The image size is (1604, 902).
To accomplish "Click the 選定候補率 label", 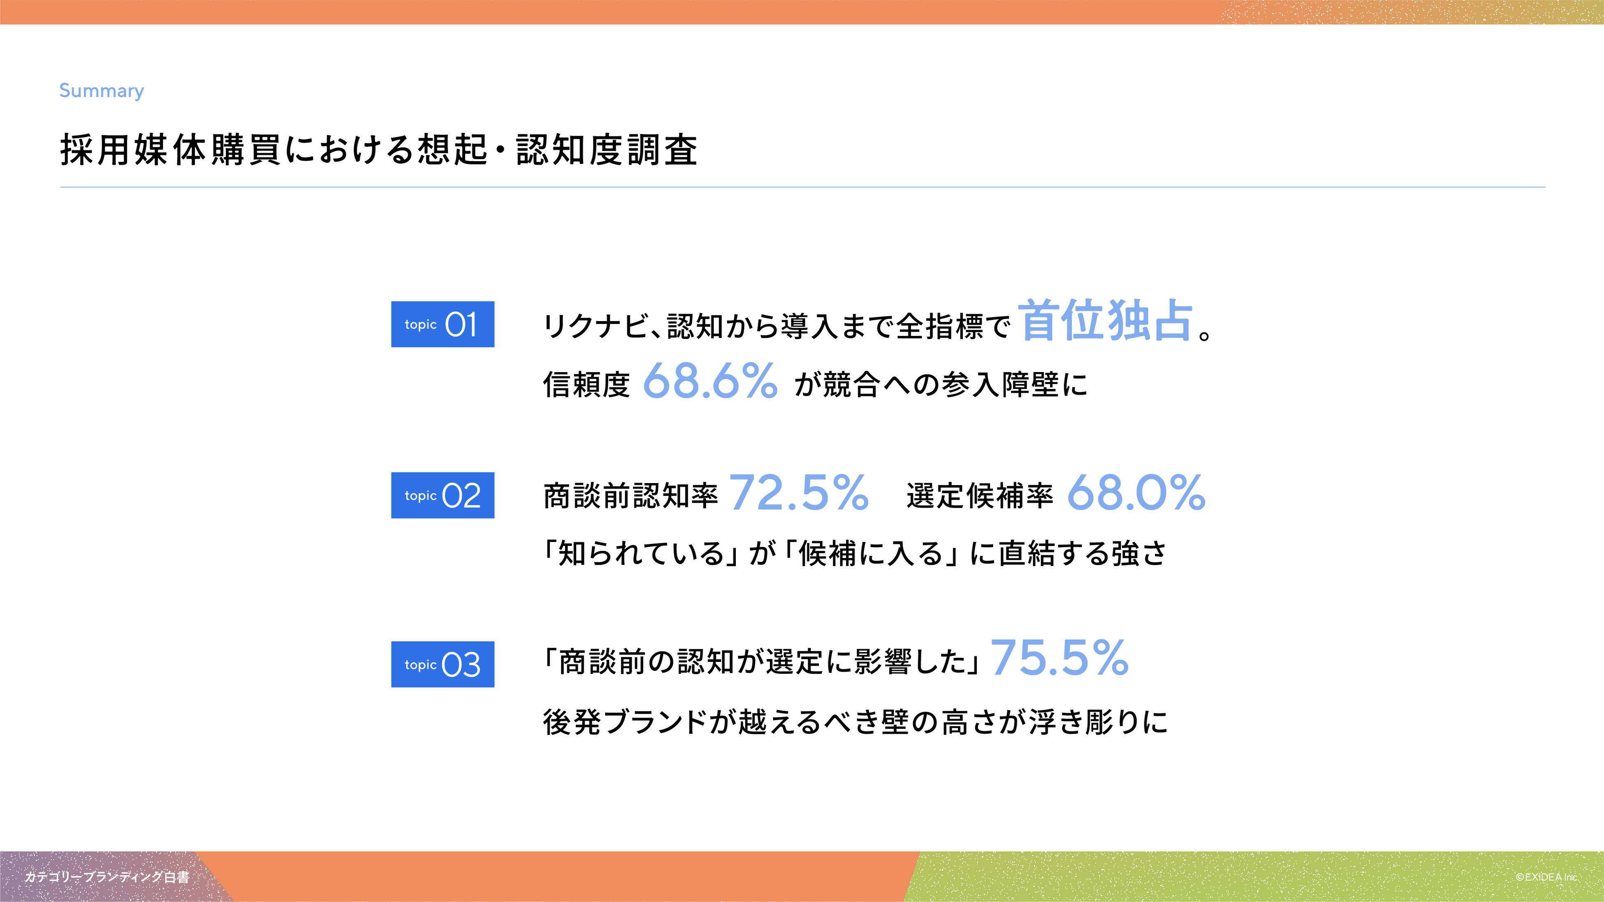I will 979,496.
